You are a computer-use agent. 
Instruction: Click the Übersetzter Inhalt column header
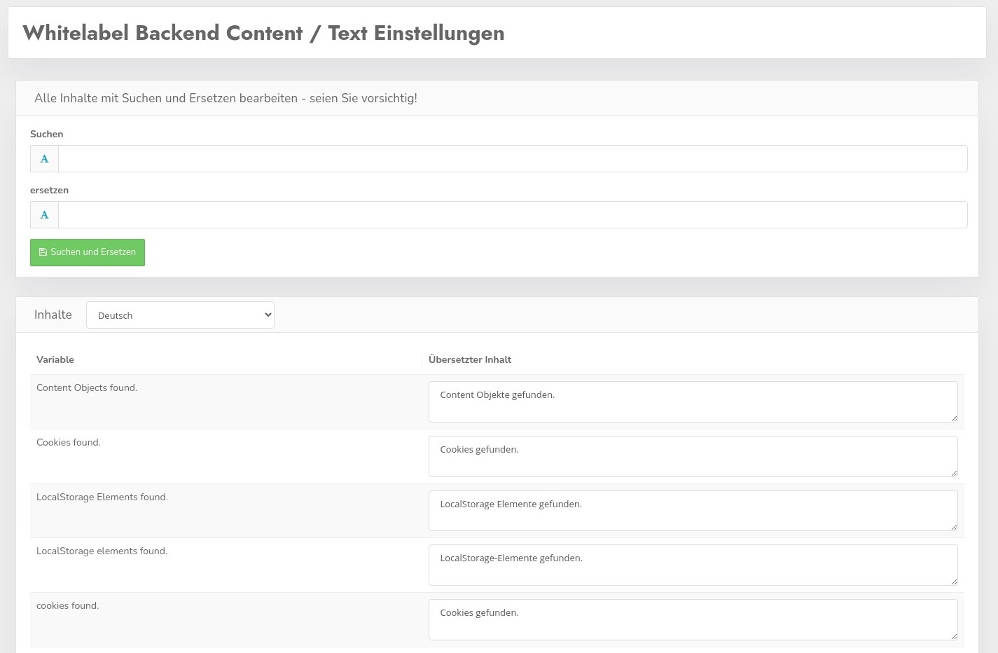(x=470, y=359)
